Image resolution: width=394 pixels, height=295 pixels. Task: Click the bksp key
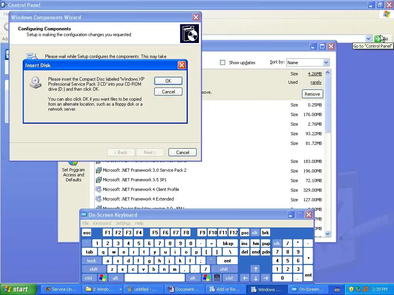[x=228, y=243]
